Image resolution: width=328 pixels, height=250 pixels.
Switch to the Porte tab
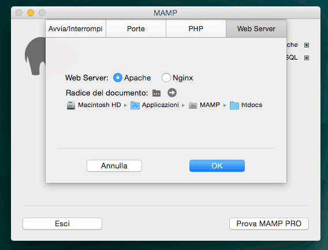[x=136, y=28]
